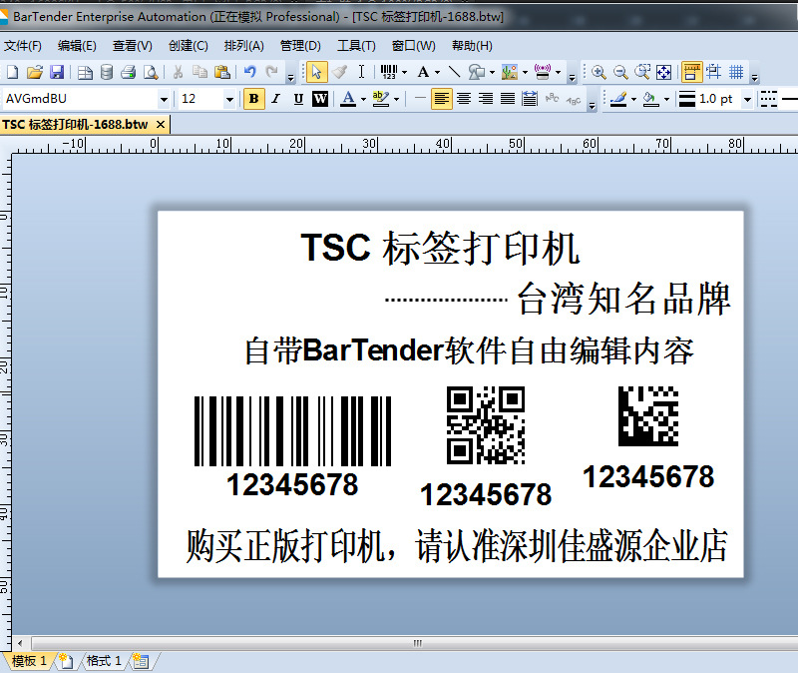Redo the last action
798x673 pixels.
pos(272,72)
